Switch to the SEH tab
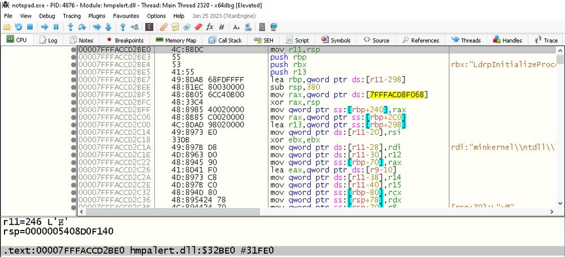 coord(264,40)
